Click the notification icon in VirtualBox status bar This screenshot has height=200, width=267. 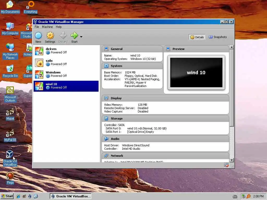click(x=226, y=165)
